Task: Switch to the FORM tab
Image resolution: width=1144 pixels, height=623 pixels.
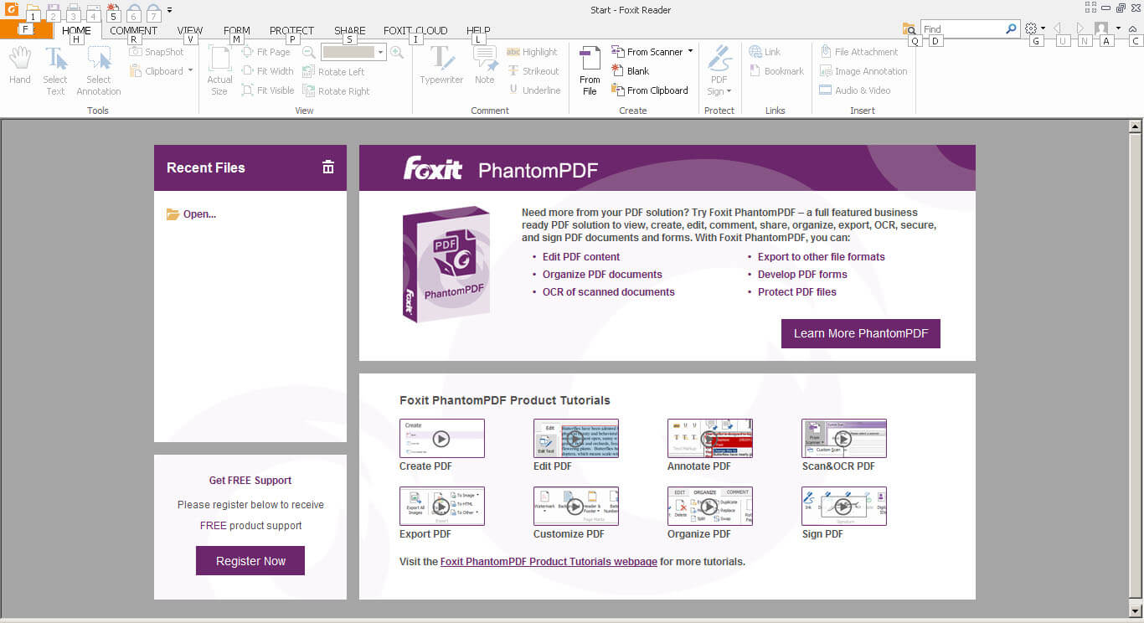Action: (237, 30)
